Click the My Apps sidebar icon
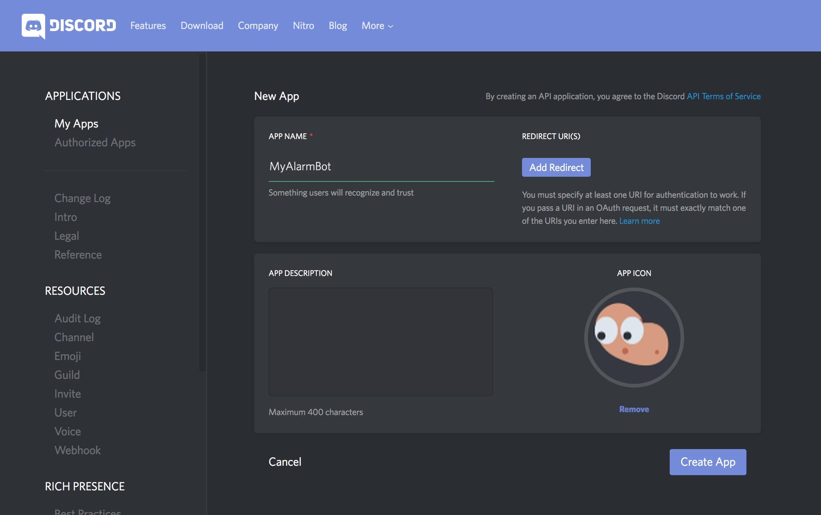Viewport: 821px width, 515px height. [76, 123]
